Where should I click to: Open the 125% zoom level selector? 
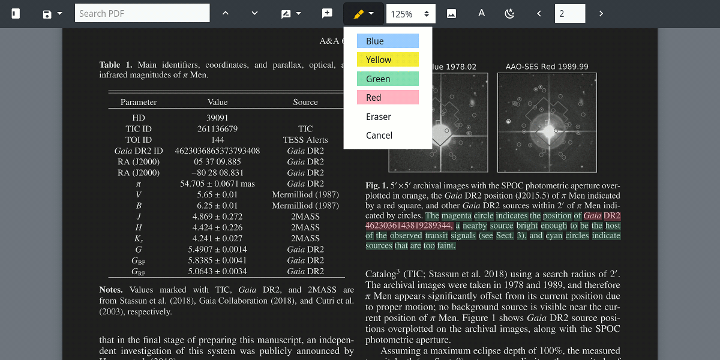(x=410, y=13)
